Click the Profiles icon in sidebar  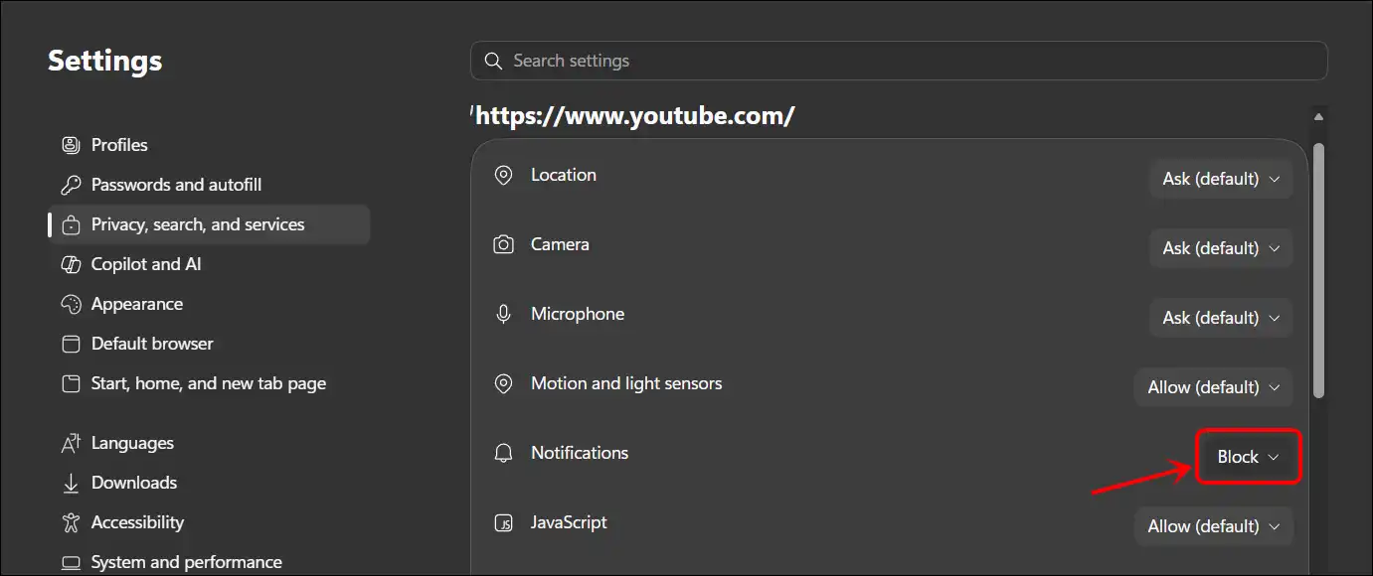[71, 145]
